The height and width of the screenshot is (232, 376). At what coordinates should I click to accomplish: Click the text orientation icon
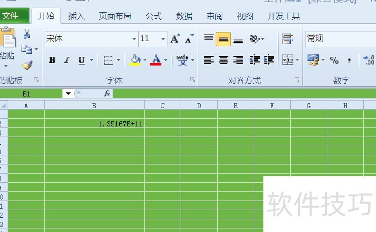(255, 39)
